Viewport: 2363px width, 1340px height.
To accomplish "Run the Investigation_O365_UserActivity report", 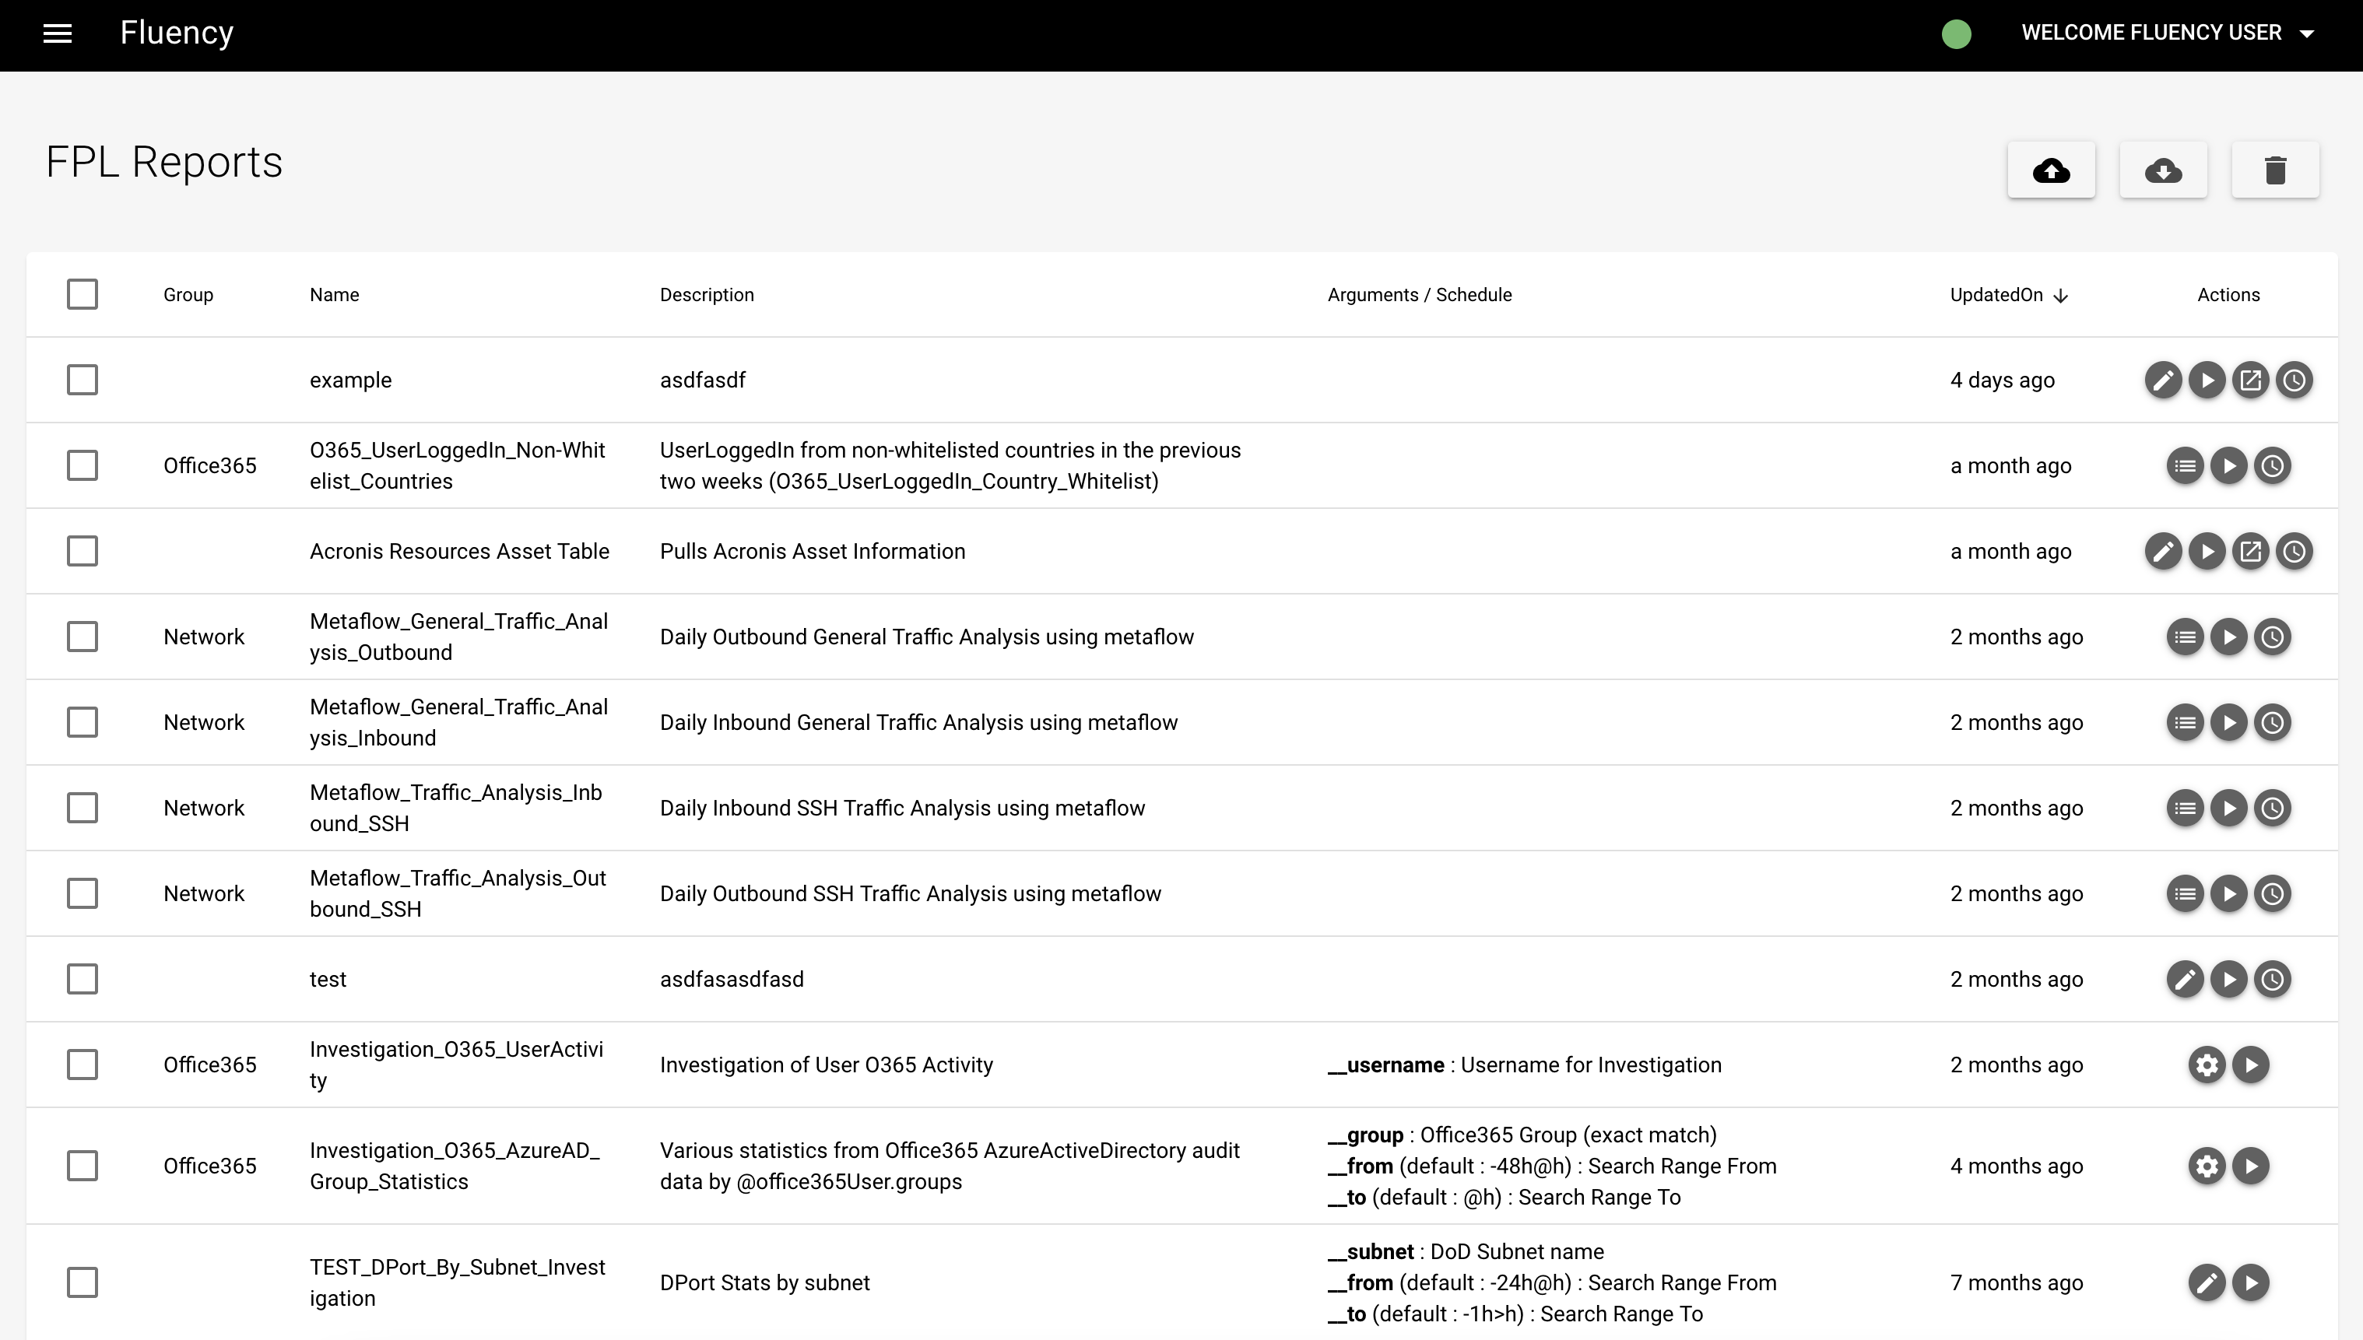I will click(2251, 1065).
